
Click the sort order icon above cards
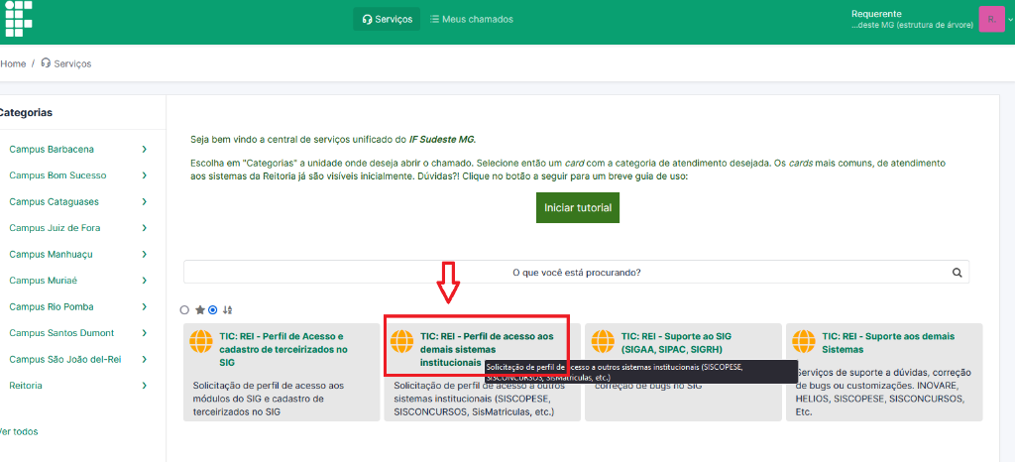(227, 310)
